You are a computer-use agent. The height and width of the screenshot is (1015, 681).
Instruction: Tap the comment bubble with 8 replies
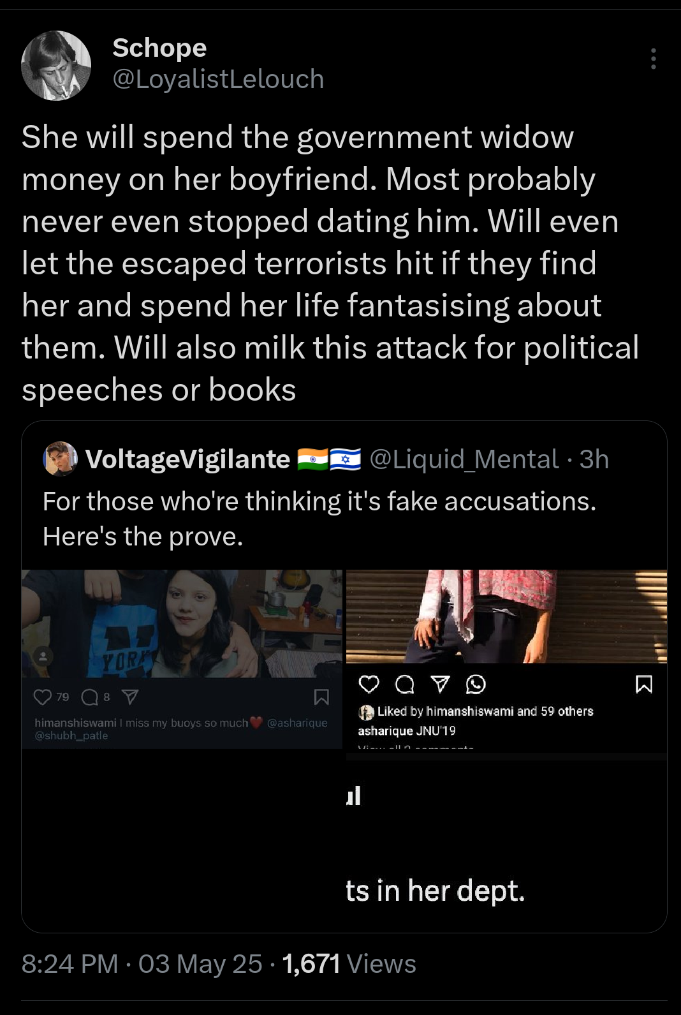90,697
